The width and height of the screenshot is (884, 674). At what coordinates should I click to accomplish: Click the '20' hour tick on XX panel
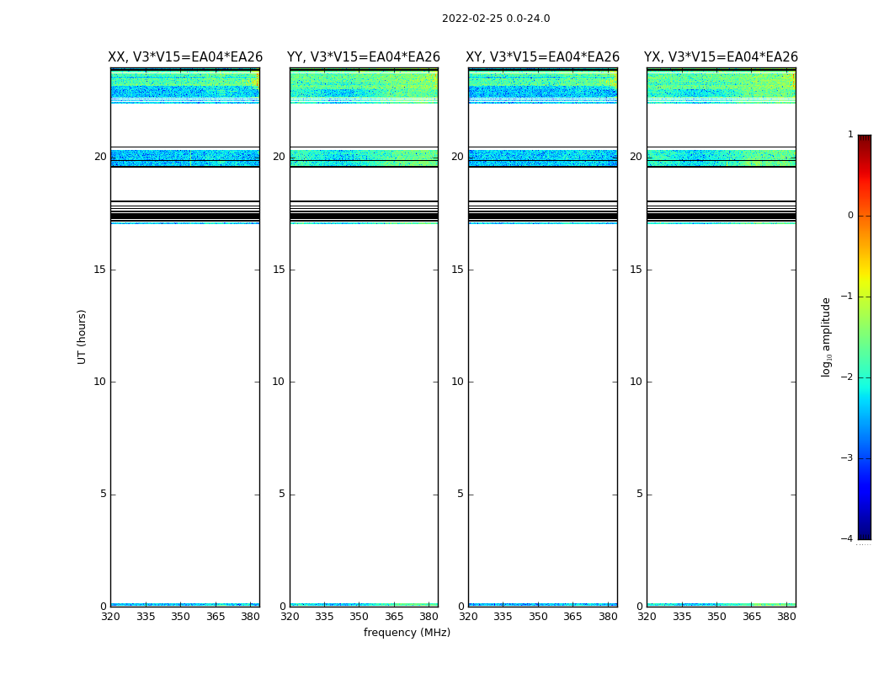click(100, 157)
